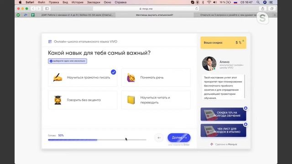Toggle Safari sidebar button
Image resolution: width=292 pixels, height=164 pixels.
click(x=47, y=9)
